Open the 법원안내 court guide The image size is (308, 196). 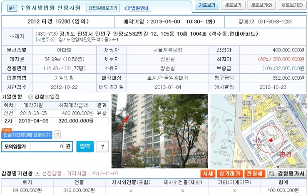pyautogui.click(x=138, y=8)
